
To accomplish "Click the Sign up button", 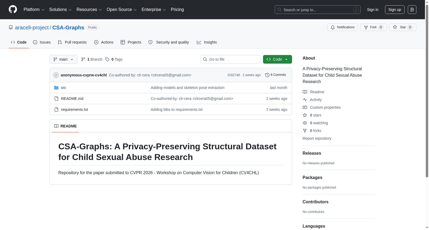I will click(395, 10).
